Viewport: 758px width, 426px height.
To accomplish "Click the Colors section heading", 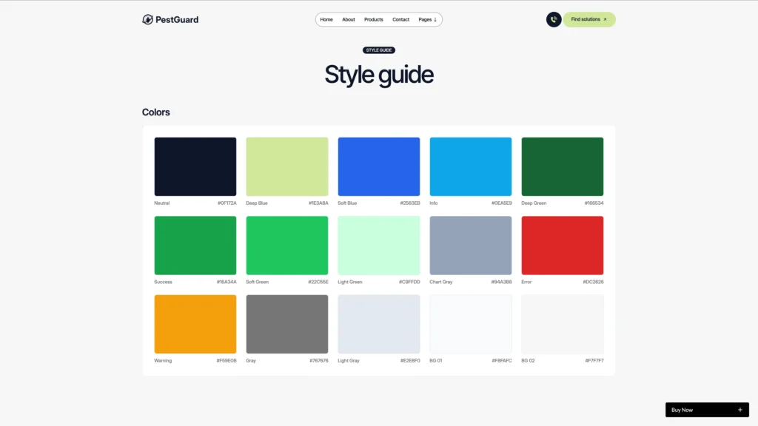I will 155,112.
